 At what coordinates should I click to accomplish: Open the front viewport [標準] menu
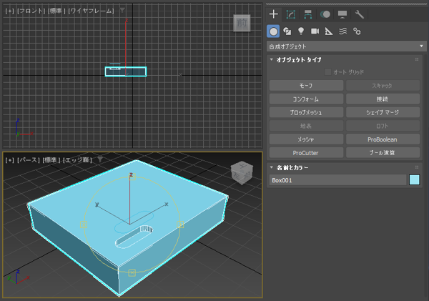(x=56, y=11)
